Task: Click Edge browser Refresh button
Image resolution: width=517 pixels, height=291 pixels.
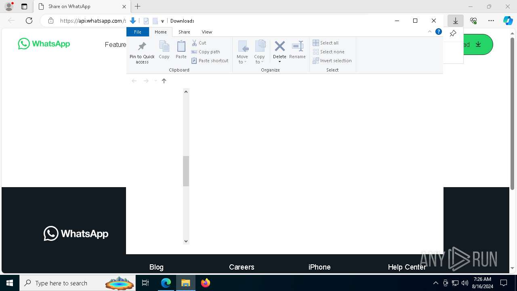Action: 29,21
